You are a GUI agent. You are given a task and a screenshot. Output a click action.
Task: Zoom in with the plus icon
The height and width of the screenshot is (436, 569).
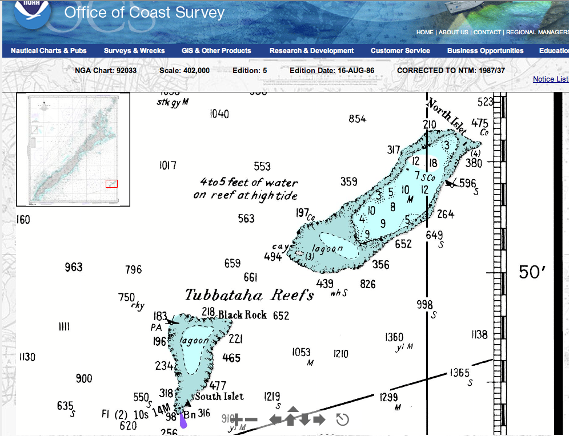(x=237, y=421)
